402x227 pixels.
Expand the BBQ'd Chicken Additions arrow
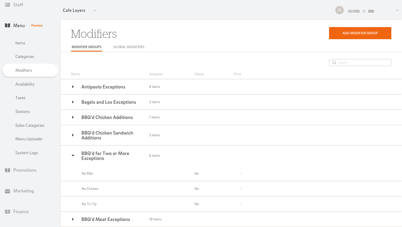[73, 117]
